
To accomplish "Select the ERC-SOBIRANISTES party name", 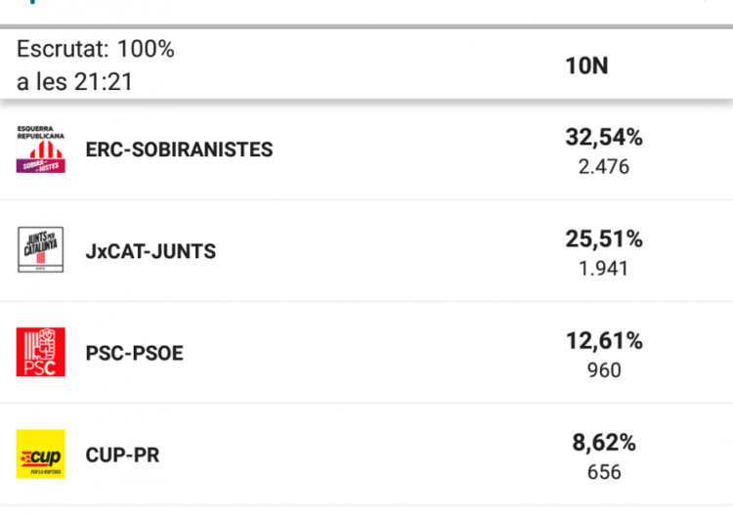I will (x=179, y=151).
